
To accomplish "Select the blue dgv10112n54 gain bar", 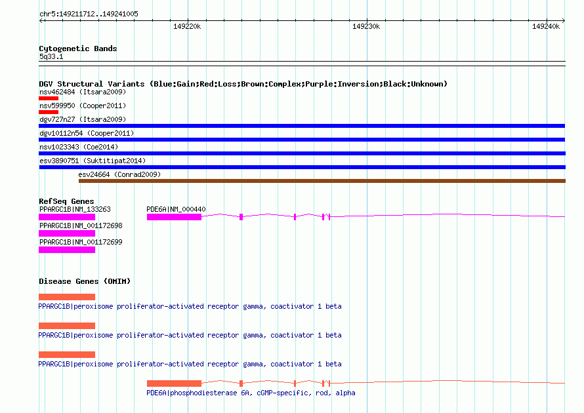I will point(302,140).
